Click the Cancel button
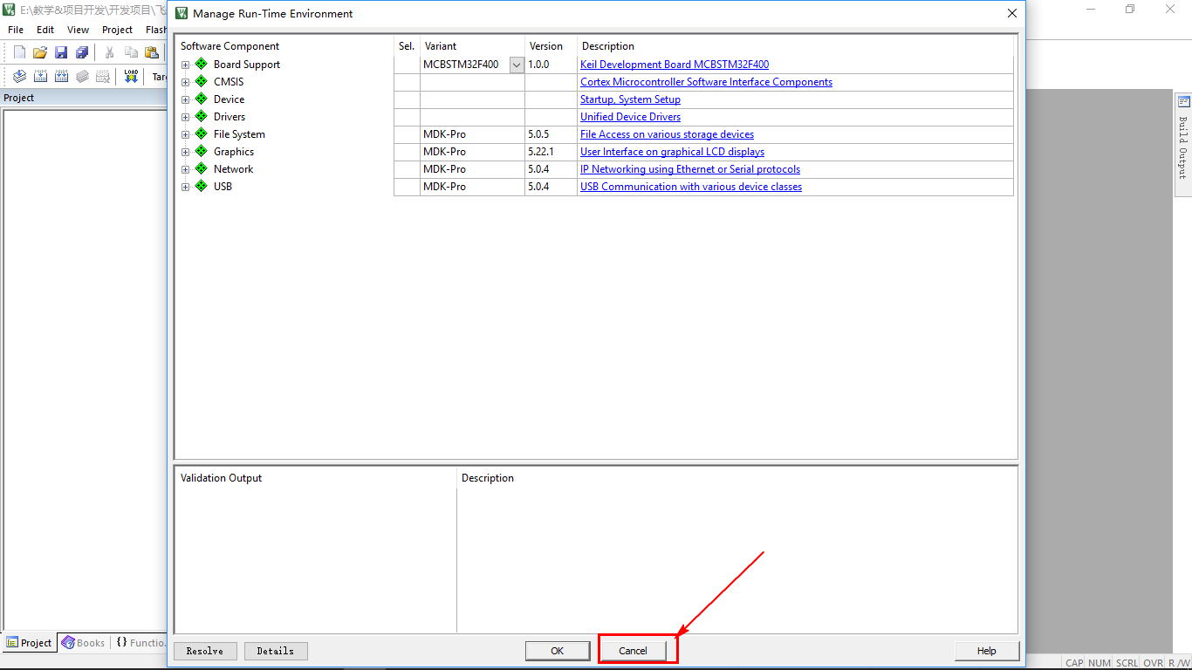 click(634, 651)
